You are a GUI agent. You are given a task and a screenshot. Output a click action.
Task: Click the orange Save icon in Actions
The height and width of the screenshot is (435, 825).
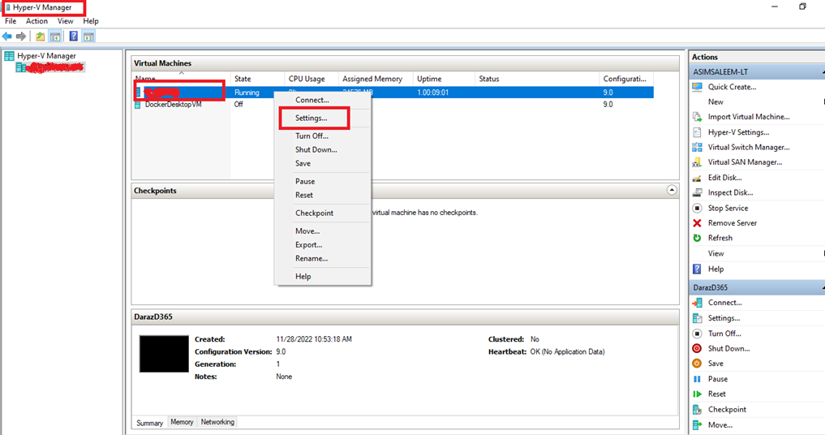coord(697,364)
